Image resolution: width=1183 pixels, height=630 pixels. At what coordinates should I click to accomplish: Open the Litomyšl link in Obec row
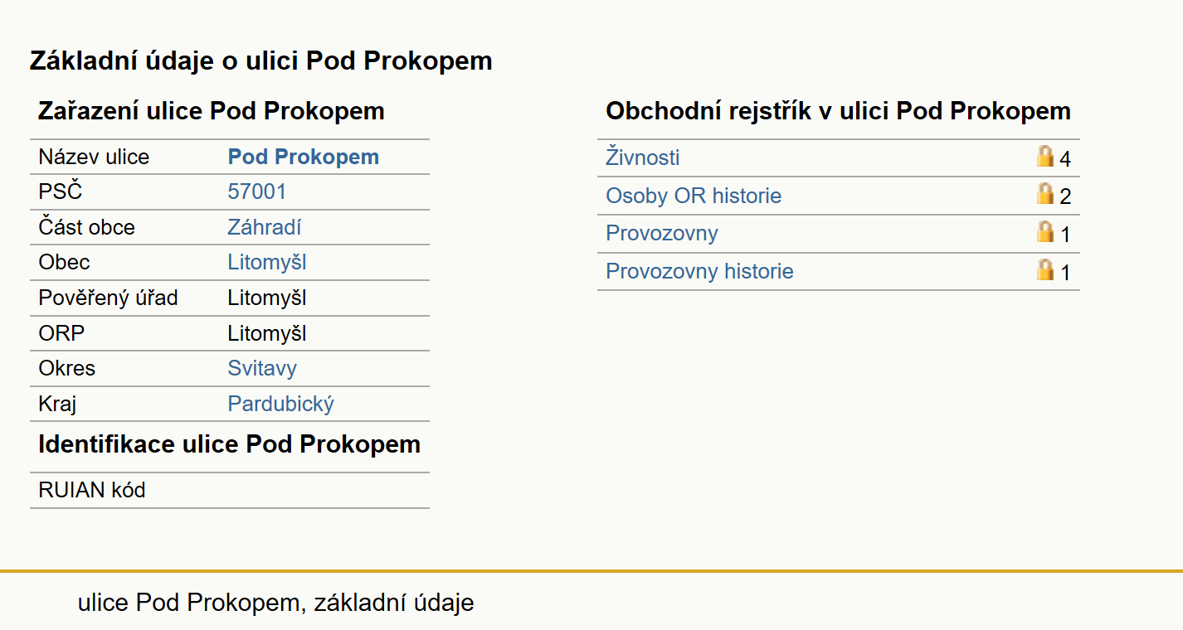267,262
